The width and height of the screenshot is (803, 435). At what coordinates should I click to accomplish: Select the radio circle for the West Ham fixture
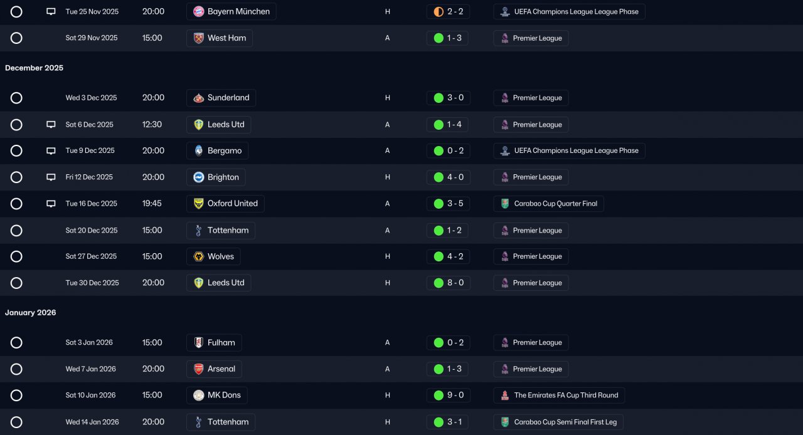click(x=16, y=38)
